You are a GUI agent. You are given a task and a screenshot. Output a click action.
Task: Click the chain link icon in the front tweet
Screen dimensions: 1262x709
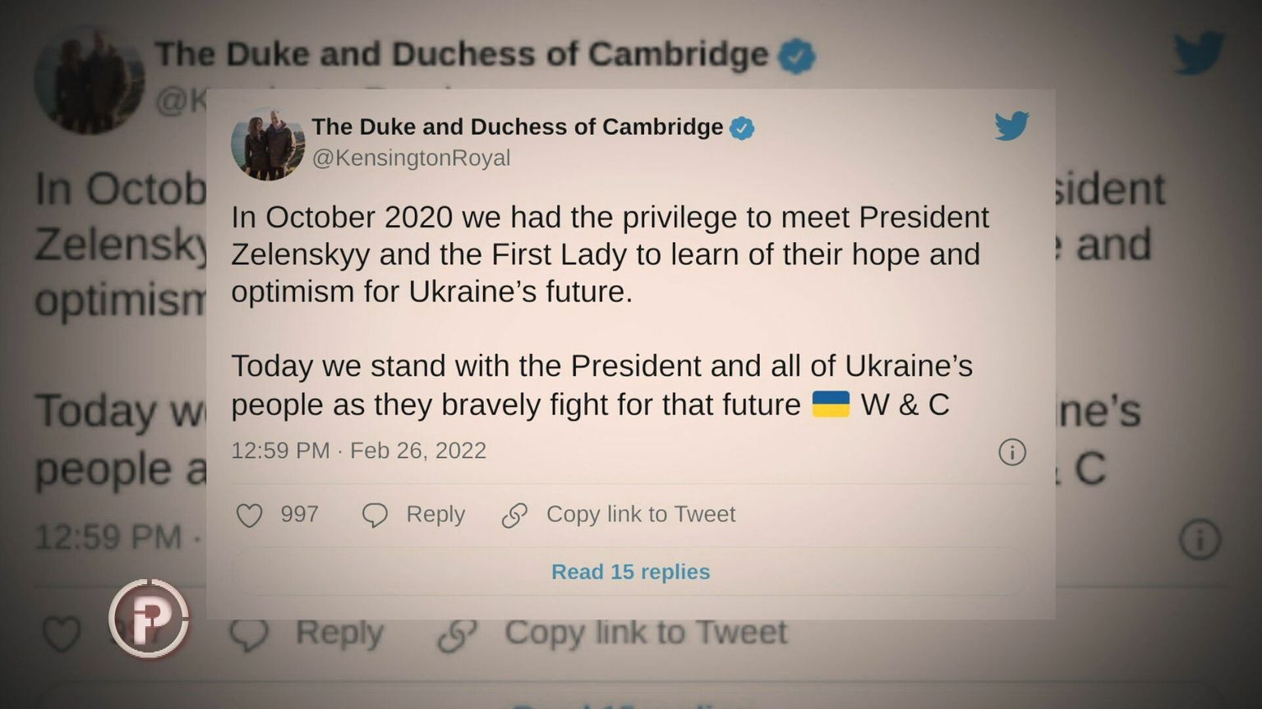point(514,515)
